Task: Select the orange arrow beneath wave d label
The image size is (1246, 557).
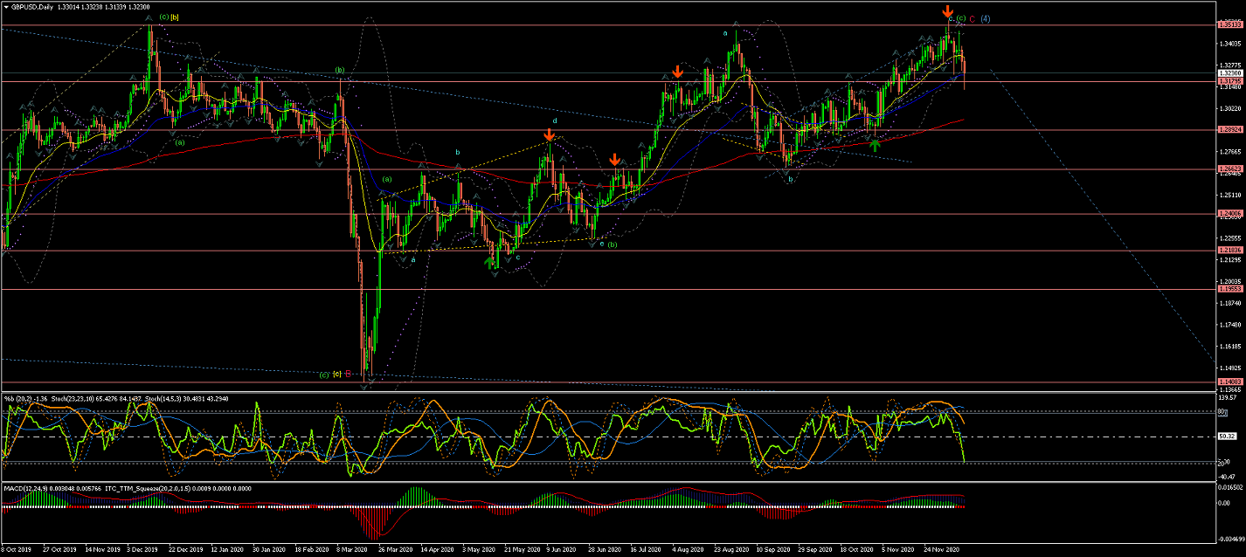Action: coord(549,135)
